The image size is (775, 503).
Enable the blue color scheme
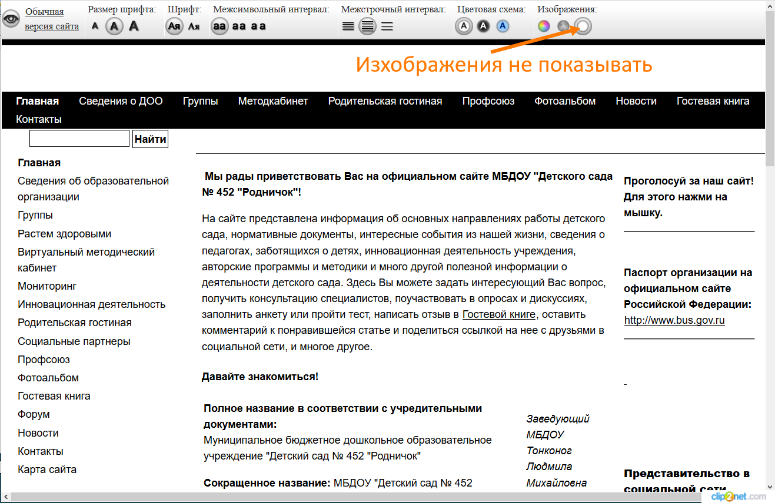[x=503, y=26]
